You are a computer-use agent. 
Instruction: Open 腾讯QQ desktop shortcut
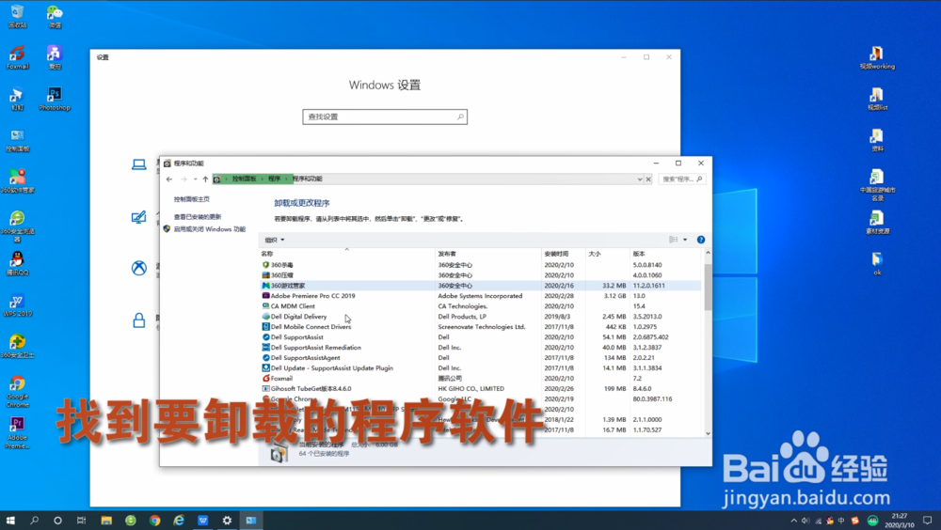coord(17,264)
